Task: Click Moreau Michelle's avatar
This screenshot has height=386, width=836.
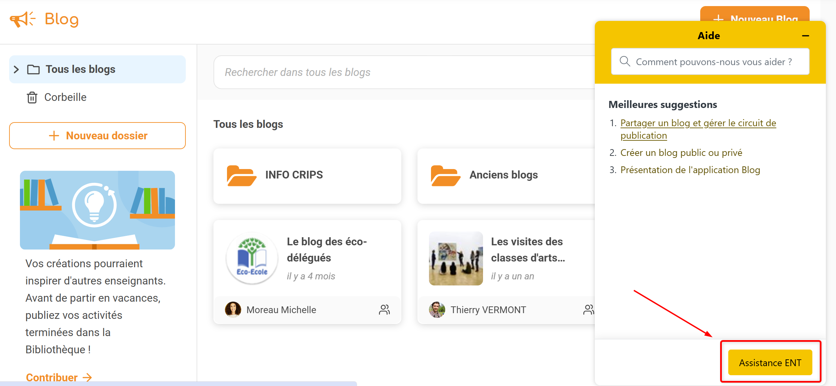Action: click(233, 310)
